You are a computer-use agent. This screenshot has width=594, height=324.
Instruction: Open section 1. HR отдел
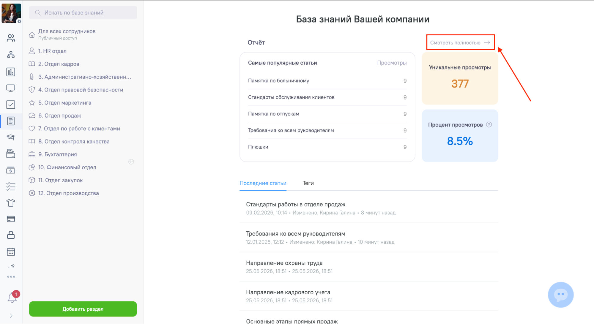coord(52,51)
